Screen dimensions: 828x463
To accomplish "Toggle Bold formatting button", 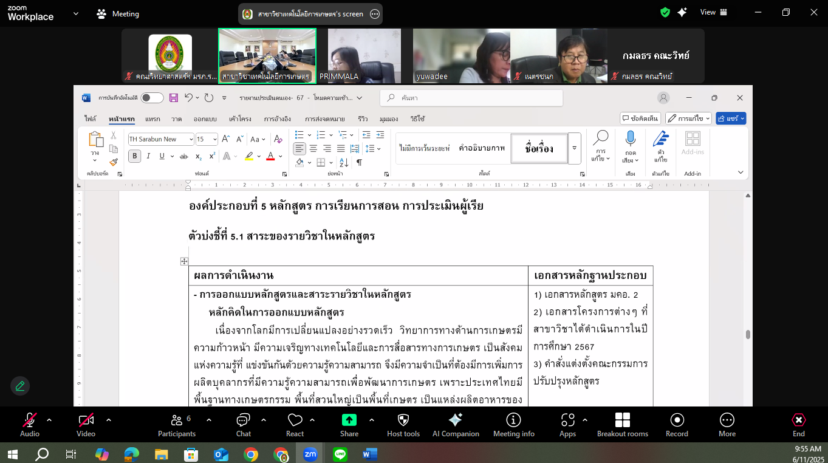I will pyautogui.click(x=134, y=156).
